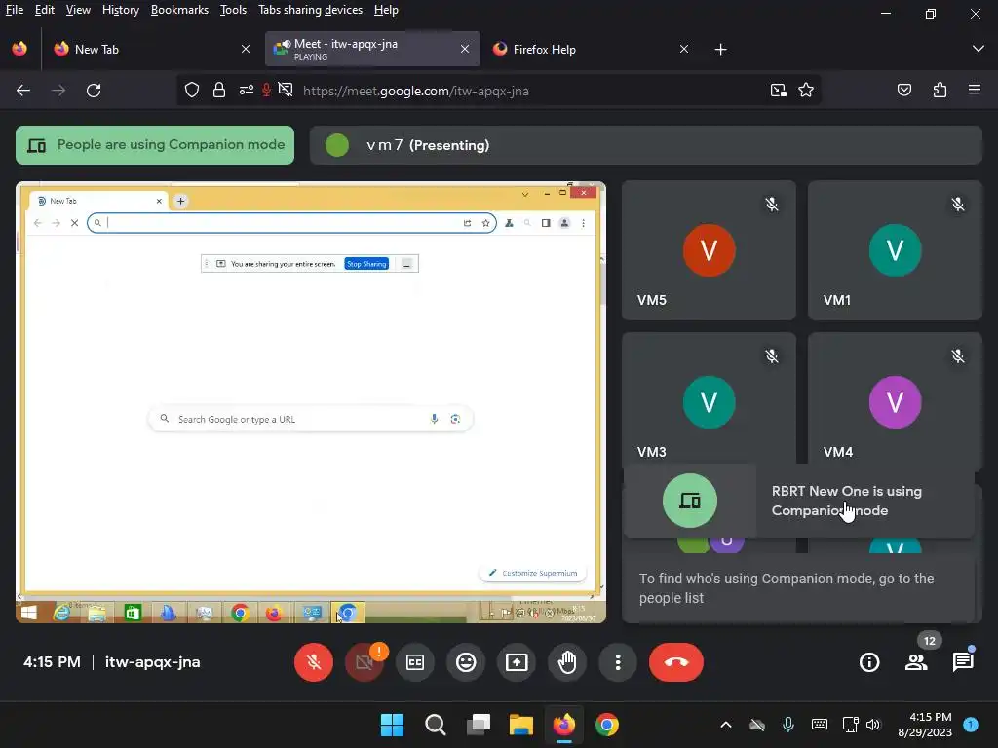Switch to the New Tab tab
Image resolution: width=998 pixels, height=748 pixels.
tap(151, 49)
